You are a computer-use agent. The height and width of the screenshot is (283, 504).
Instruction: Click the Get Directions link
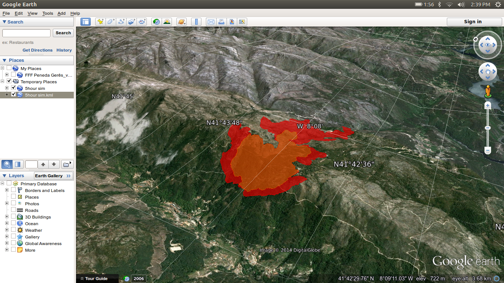pyautogui.click(x=38, y=50)
